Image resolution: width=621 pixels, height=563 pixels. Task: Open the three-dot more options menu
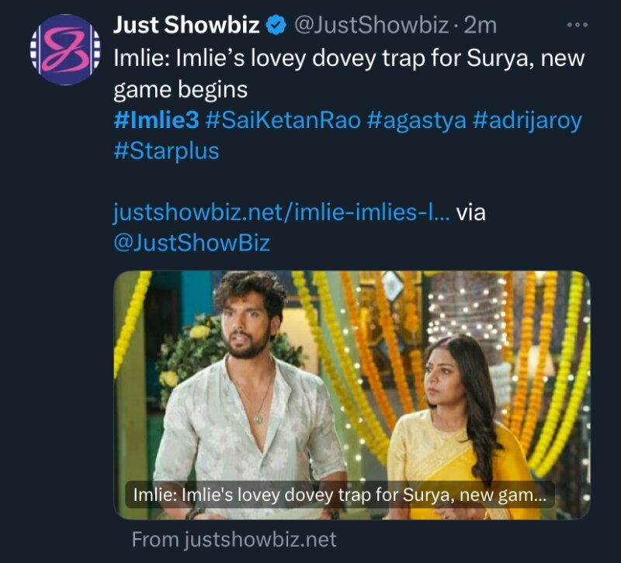tap(578, 26)
